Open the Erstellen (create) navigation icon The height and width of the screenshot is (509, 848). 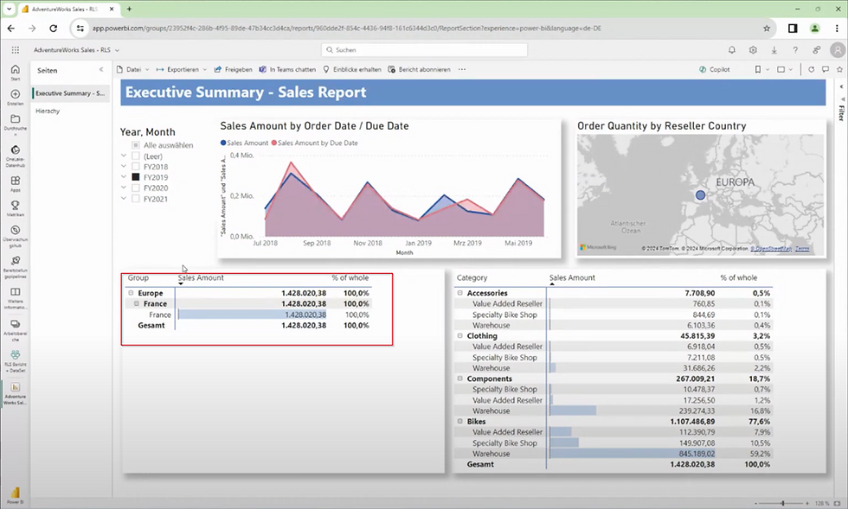16,97
